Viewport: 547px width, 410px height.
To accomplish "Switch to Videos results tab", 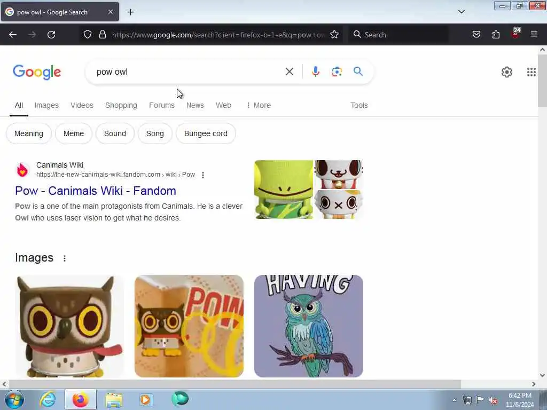I will (x=82, y=105).
